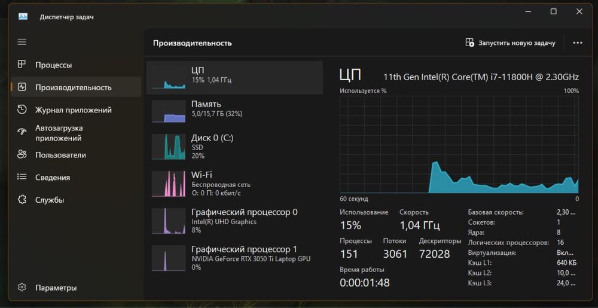Select Wi-Fi Беспроводная сеть entry
The image size is (598, 308).
[234, 184]
